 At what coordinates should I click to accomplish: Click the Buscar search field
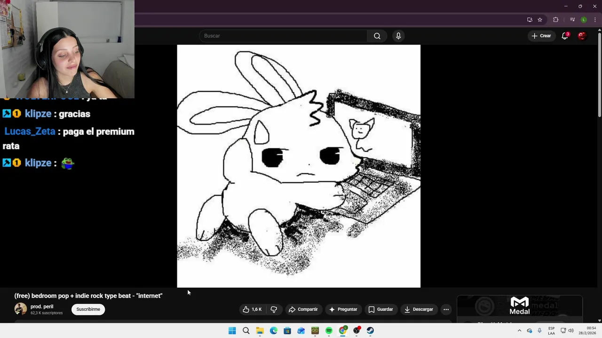[x=283, y=36]
